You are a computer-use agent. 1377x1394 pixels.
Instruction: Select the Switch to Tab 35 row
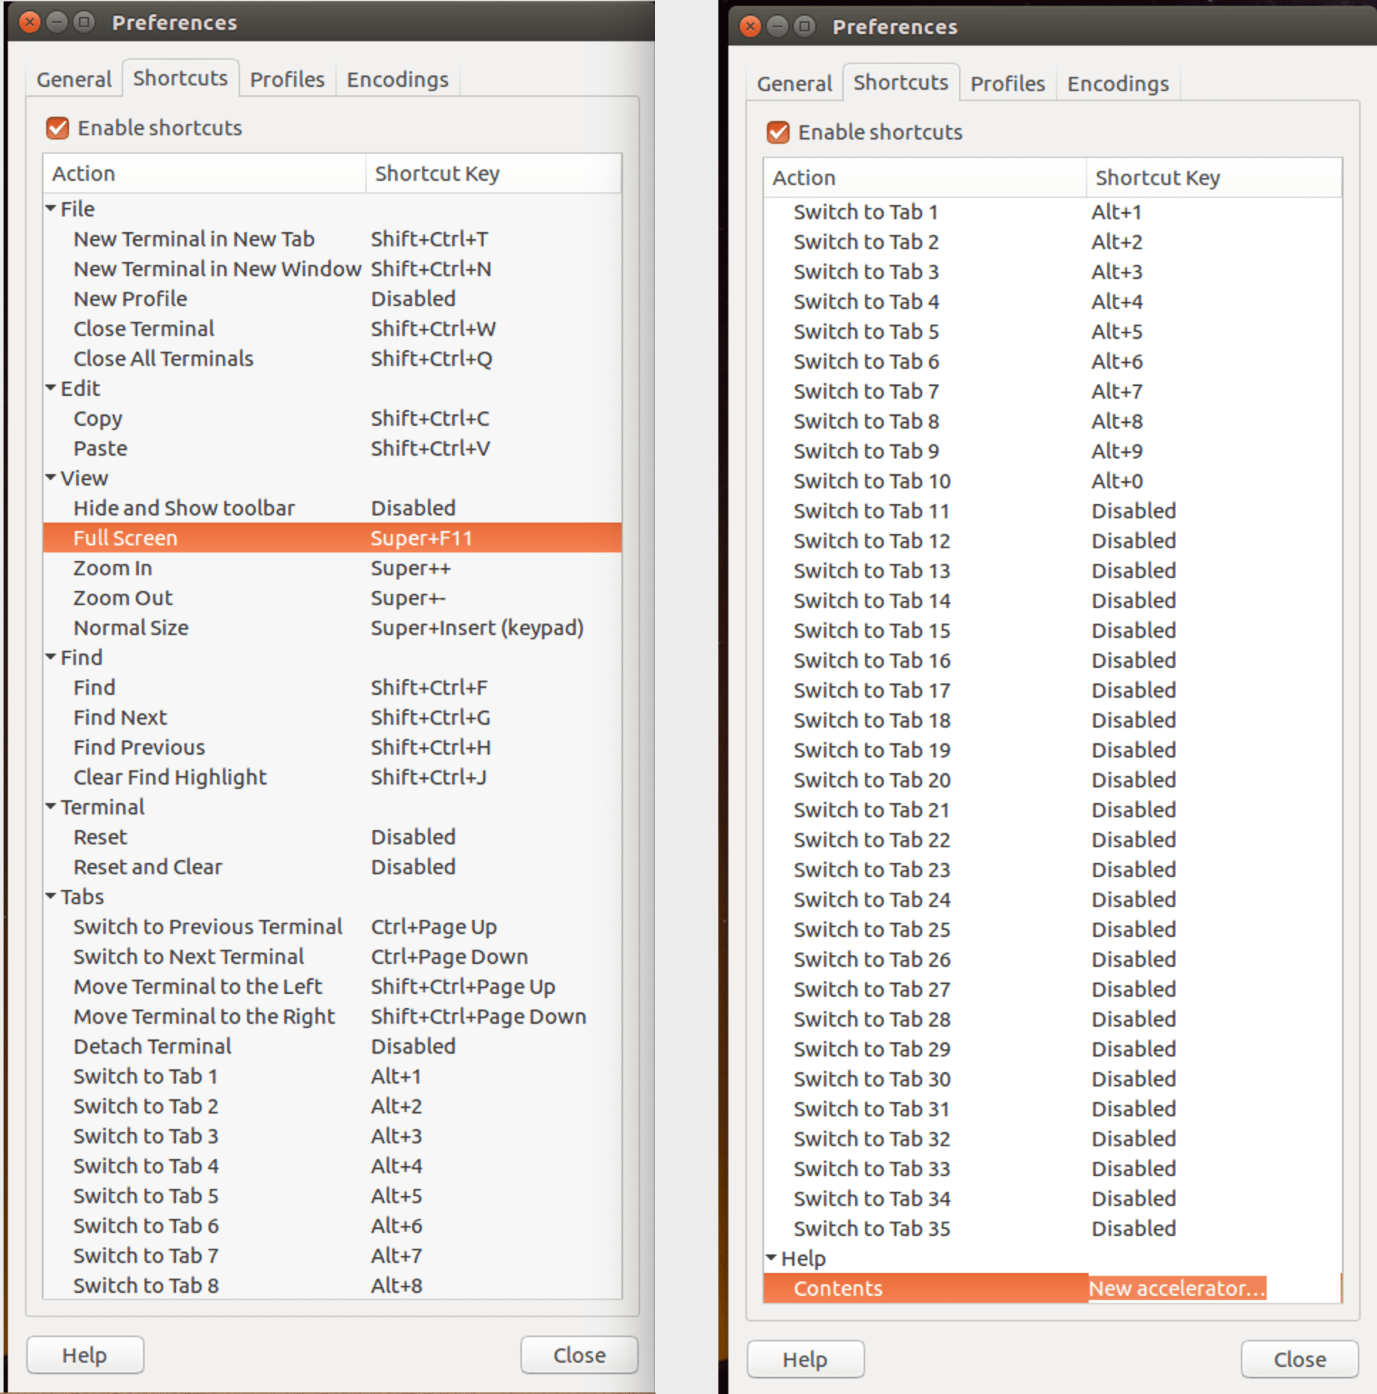pyautogui.click(x=1052, y=1229)
